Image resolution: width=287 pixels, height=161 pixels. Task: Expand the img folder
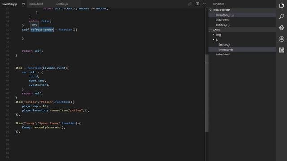pyautogui.click(x=242, y=35)
